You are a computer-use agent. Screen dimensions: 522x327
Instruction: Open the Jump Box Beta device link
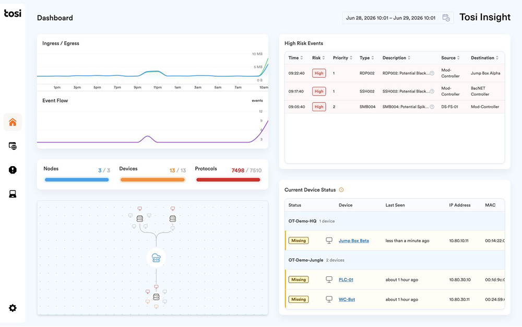pos(353,241)
